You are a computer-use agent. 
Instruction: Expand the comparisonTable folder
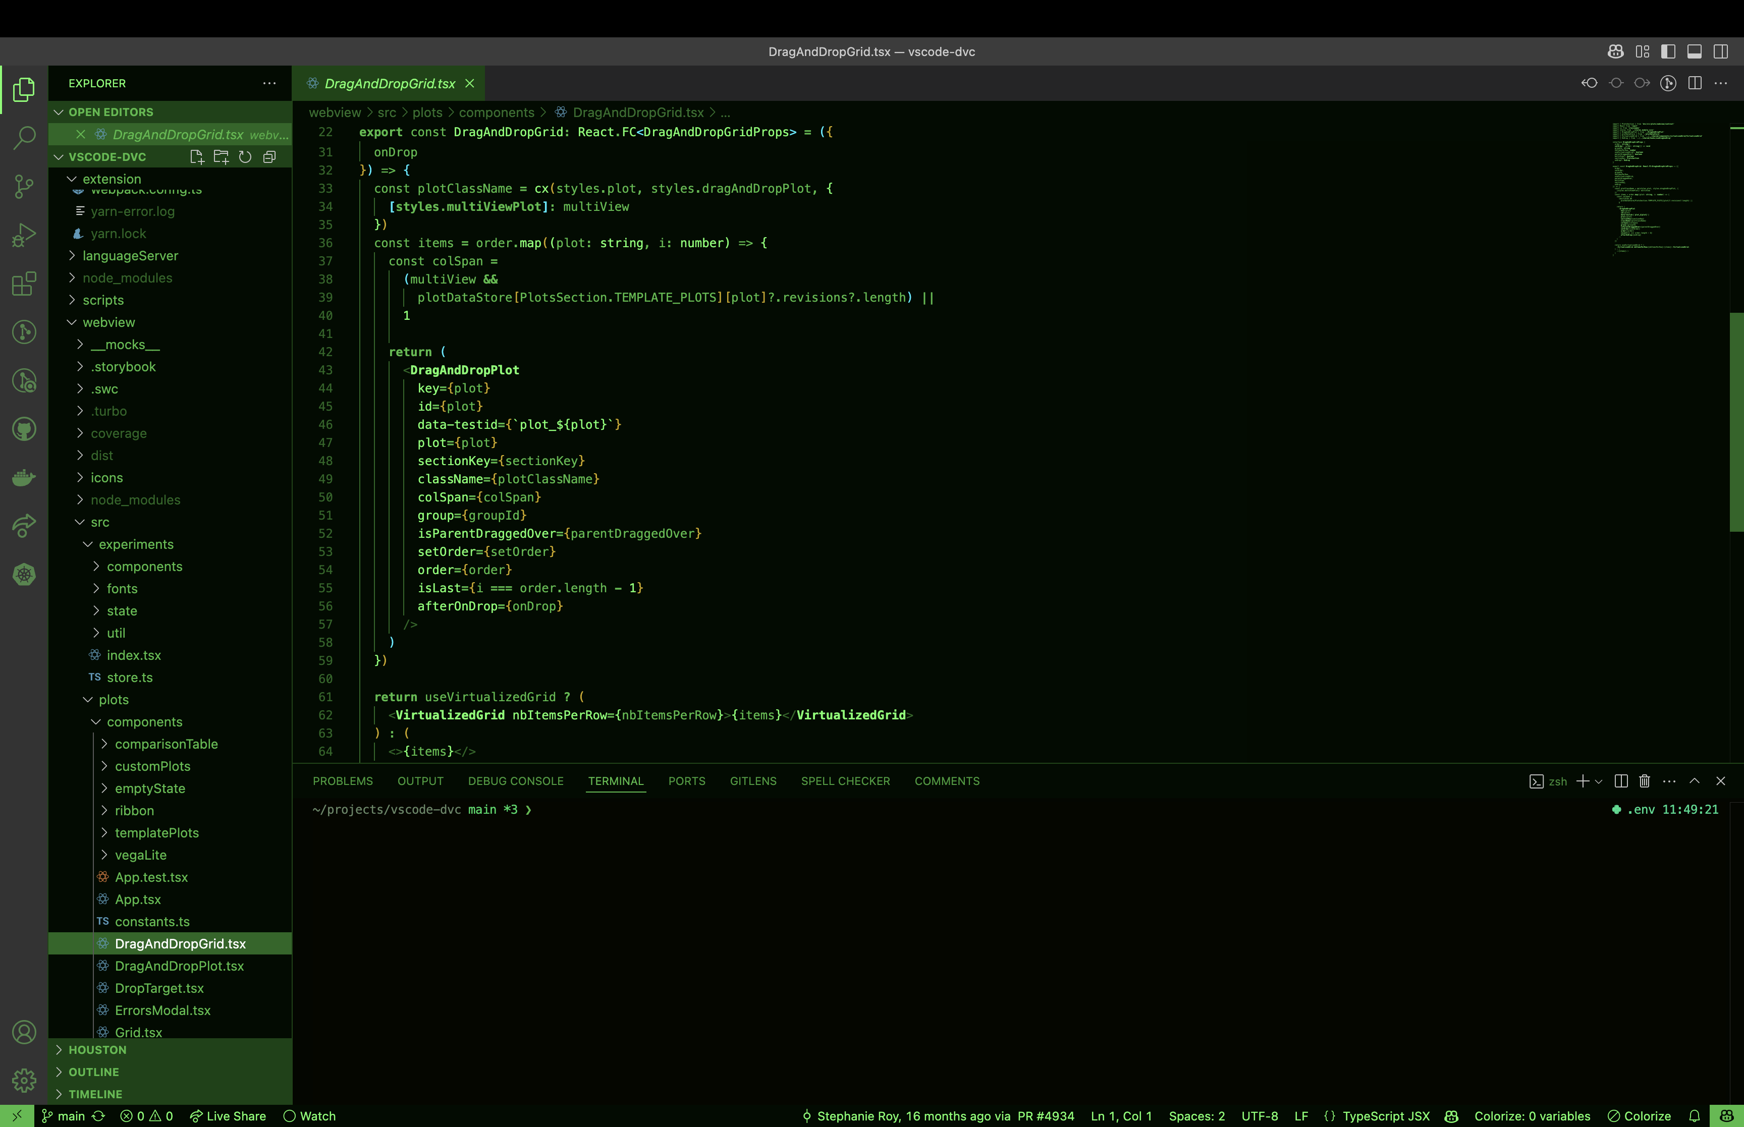pyautogui.click(x=166, y=744)
